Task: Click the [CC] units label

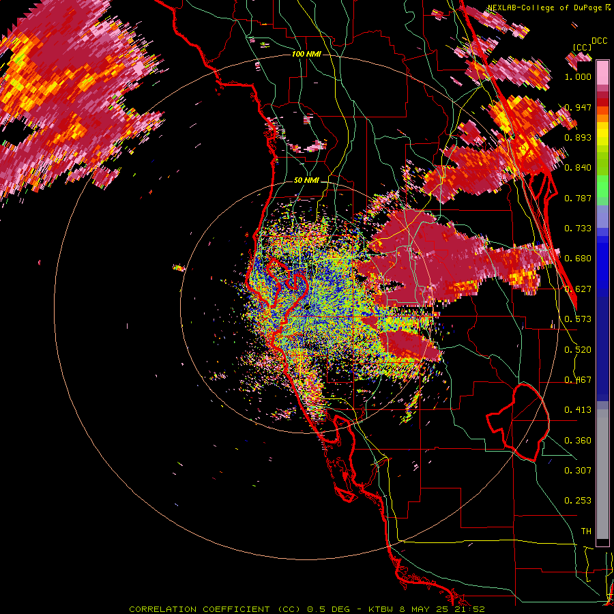Action: click(583, 47)
